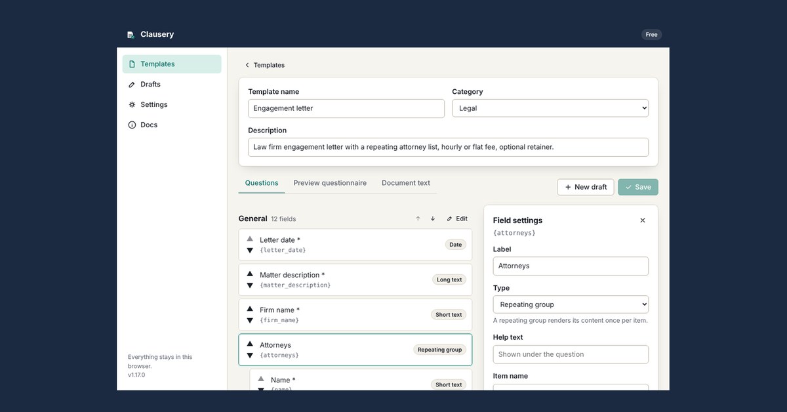Edit the General section
Image resolution: width=787 pixels, height=412 pixels.
tap(457, 218)
